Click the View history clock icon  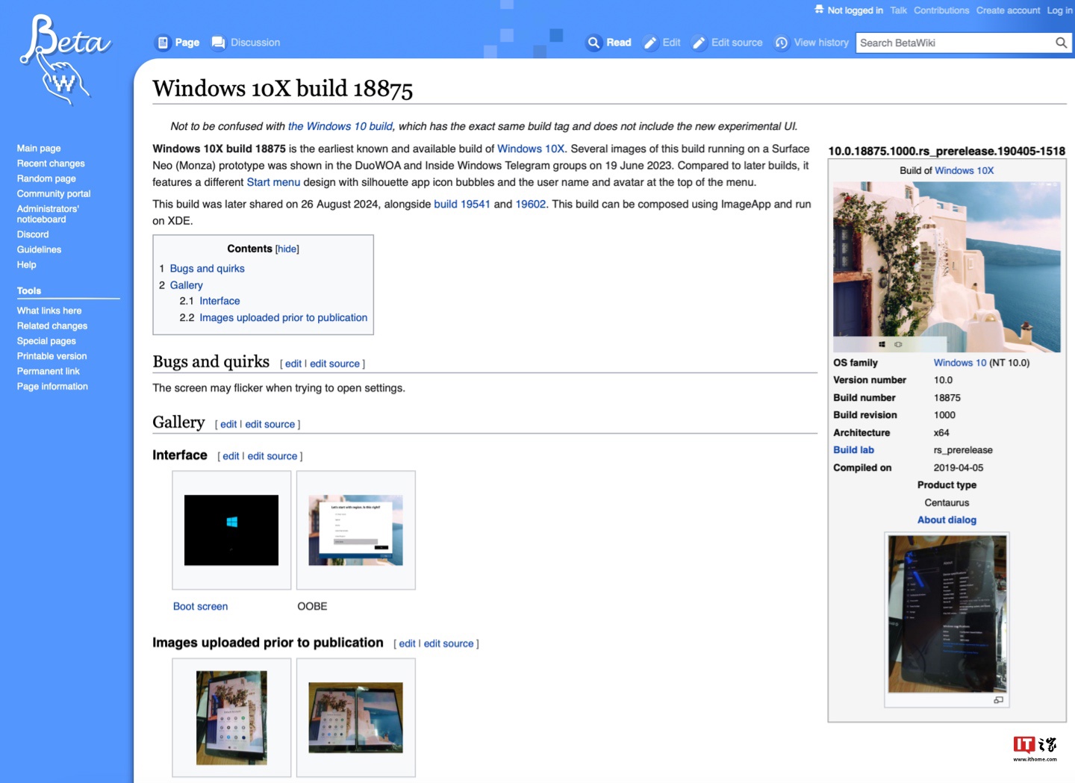[x=782, y=43]
